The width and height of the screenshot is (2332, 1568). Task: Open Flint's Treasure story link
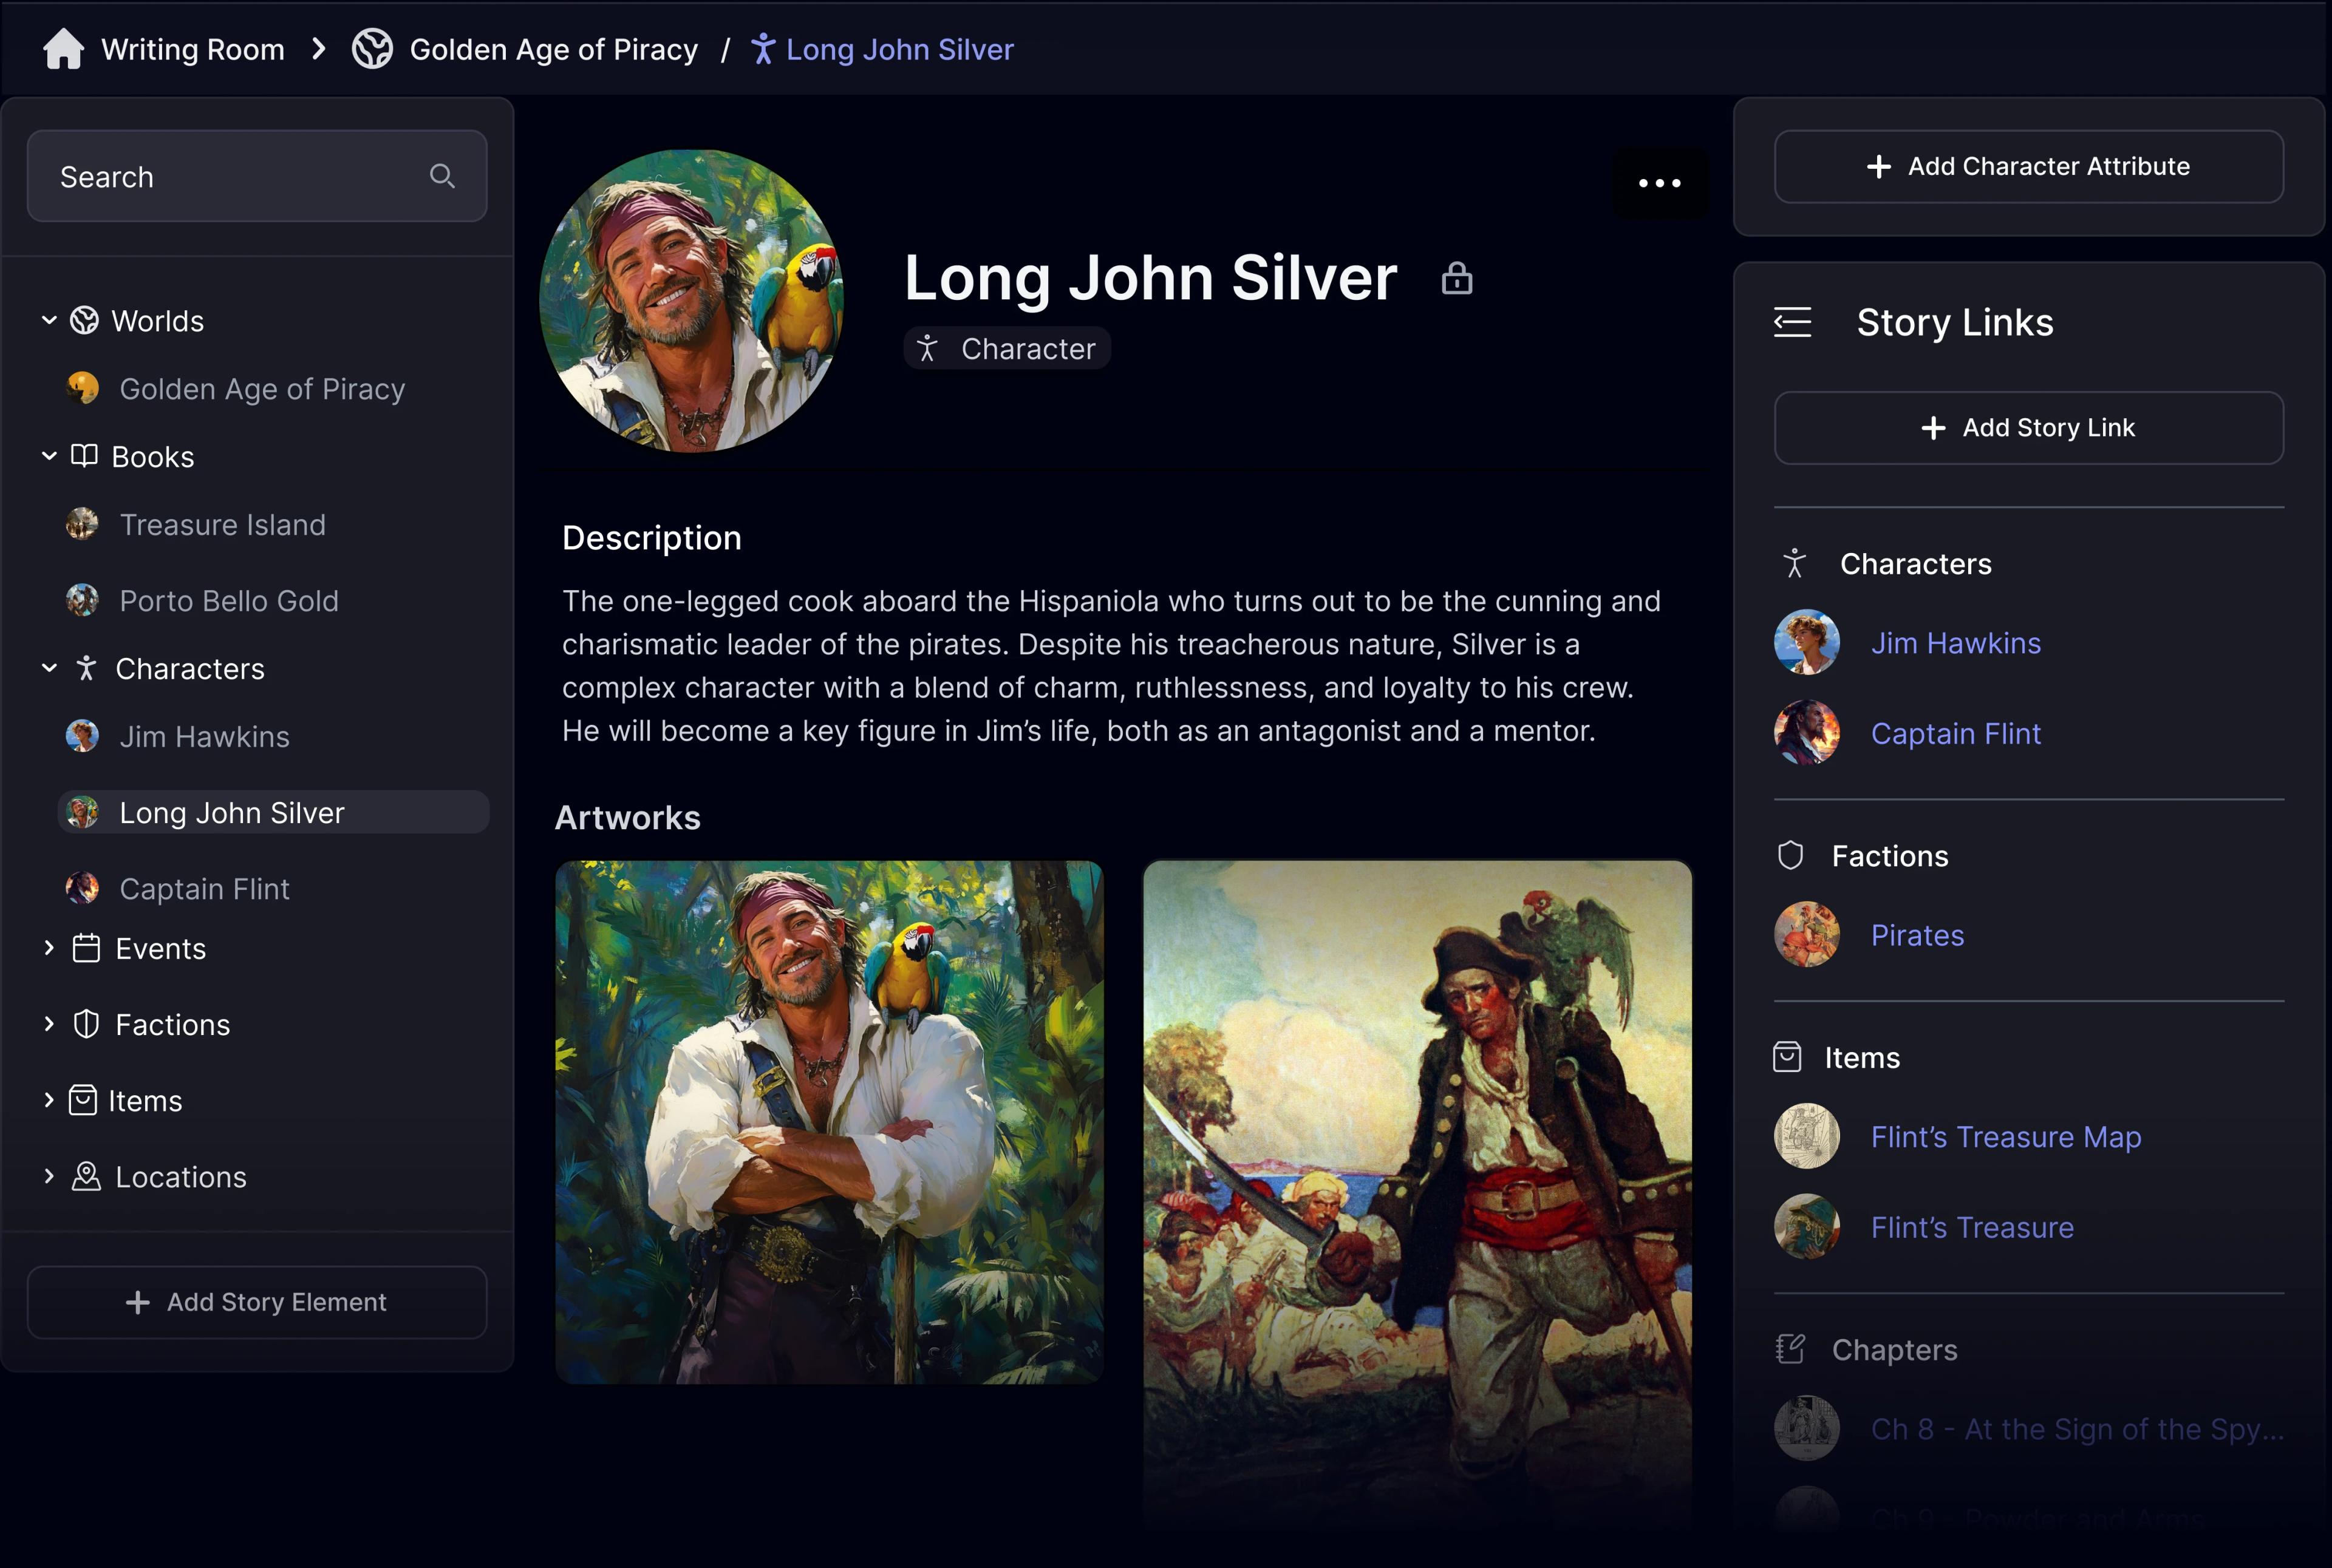coord(1972,1227)
